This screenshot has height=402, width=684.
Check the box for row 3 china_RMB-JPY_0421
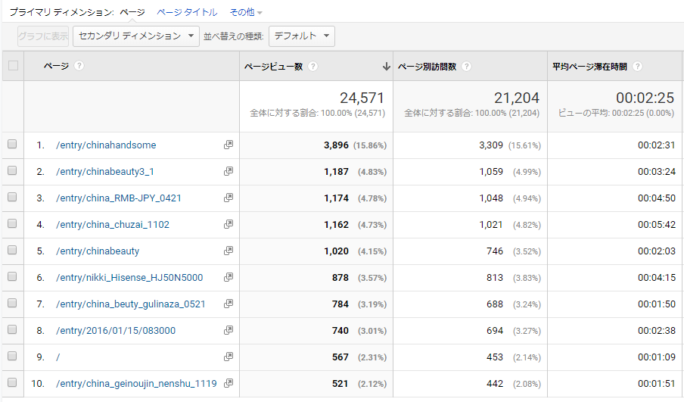coord(12,198)
